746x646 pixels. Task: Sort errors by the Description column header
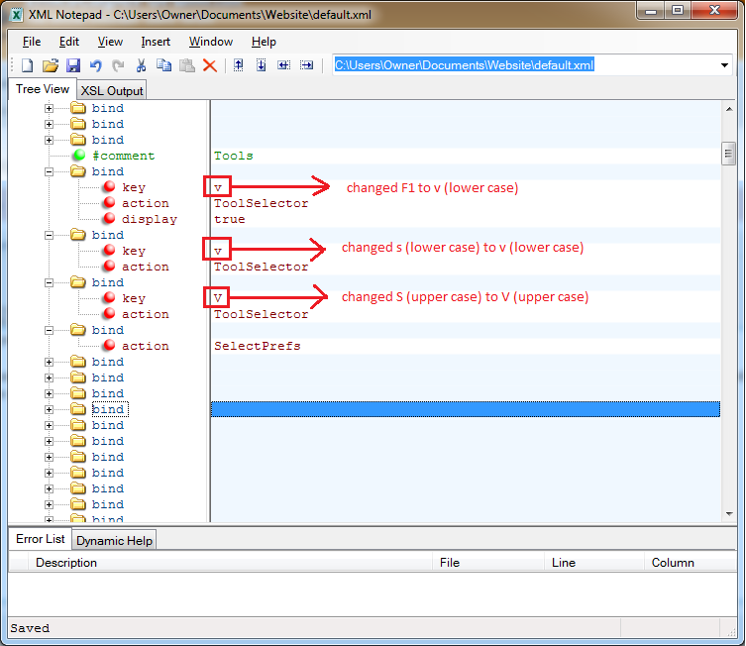pyautogui.click(x=230, y=562)
